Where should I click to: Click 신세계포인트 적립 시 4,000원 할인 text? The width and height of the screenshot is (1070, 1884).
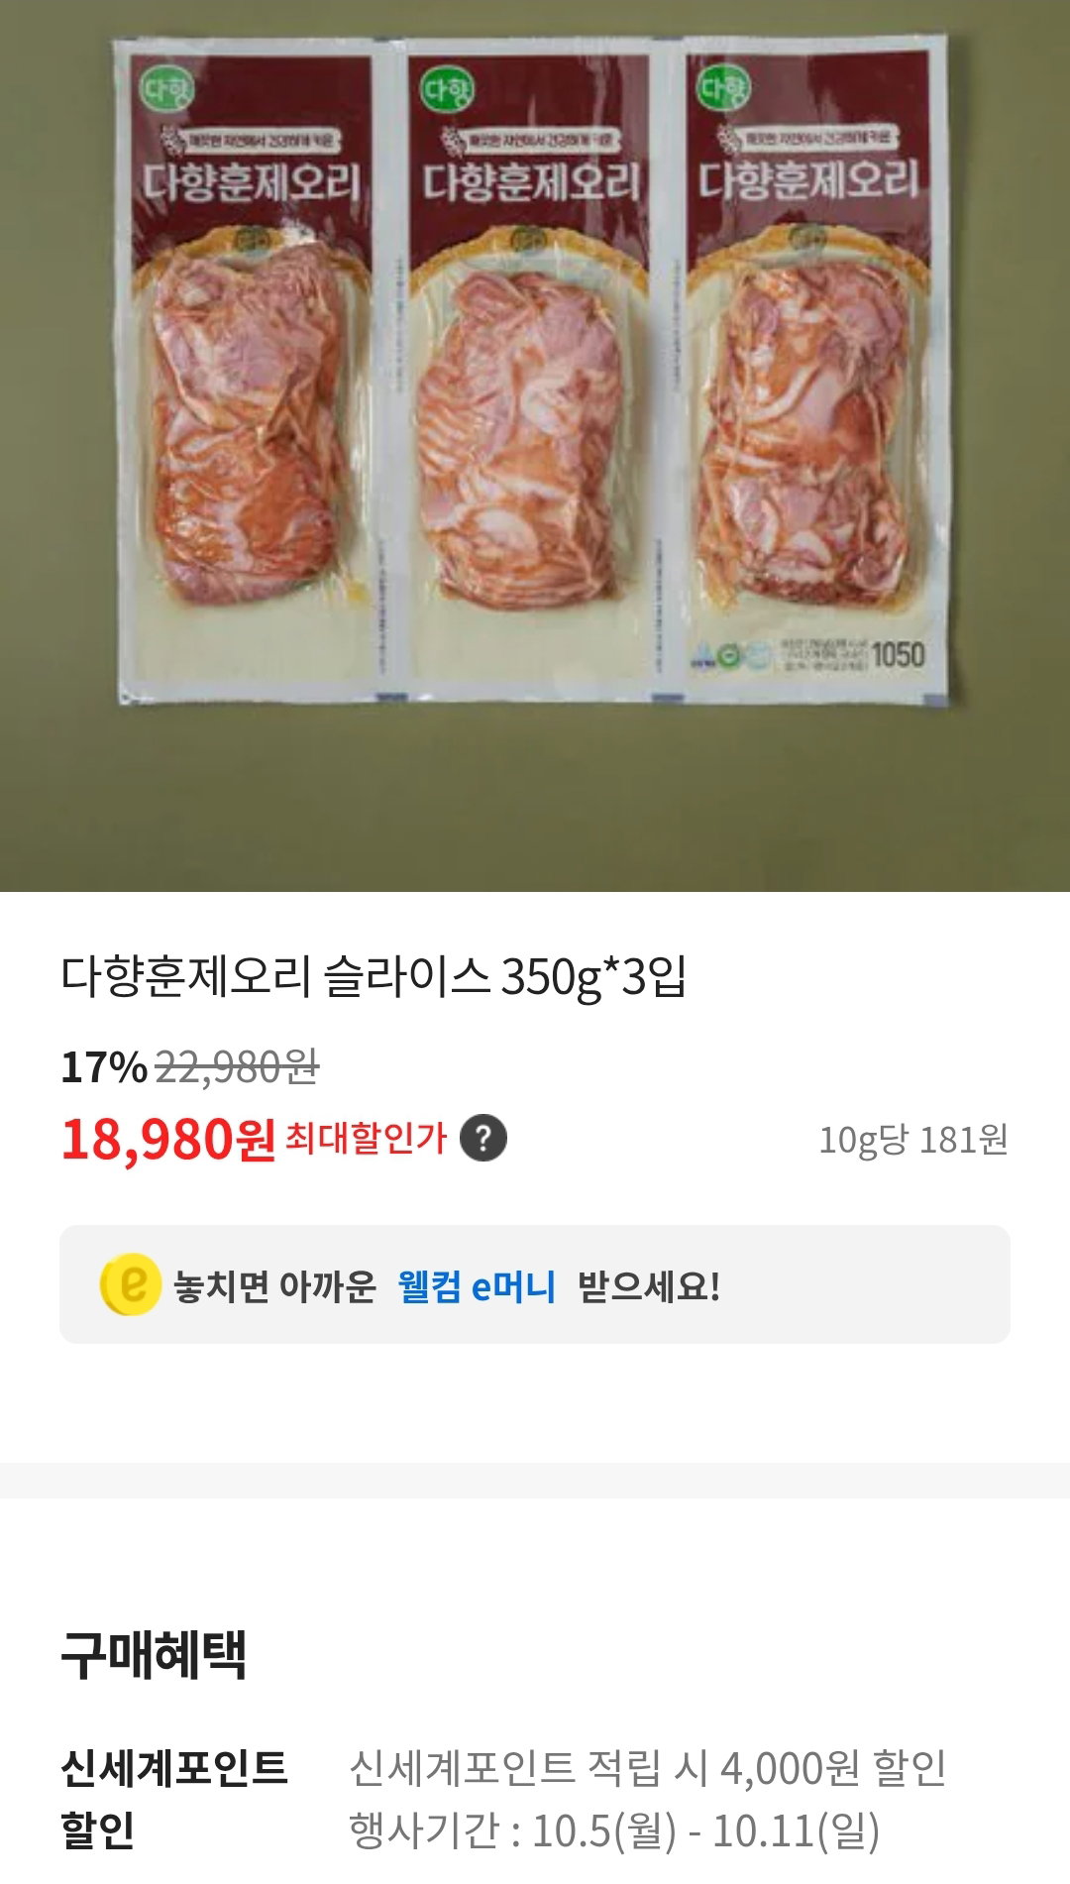pyautogui.click(x=648, y=1768)
